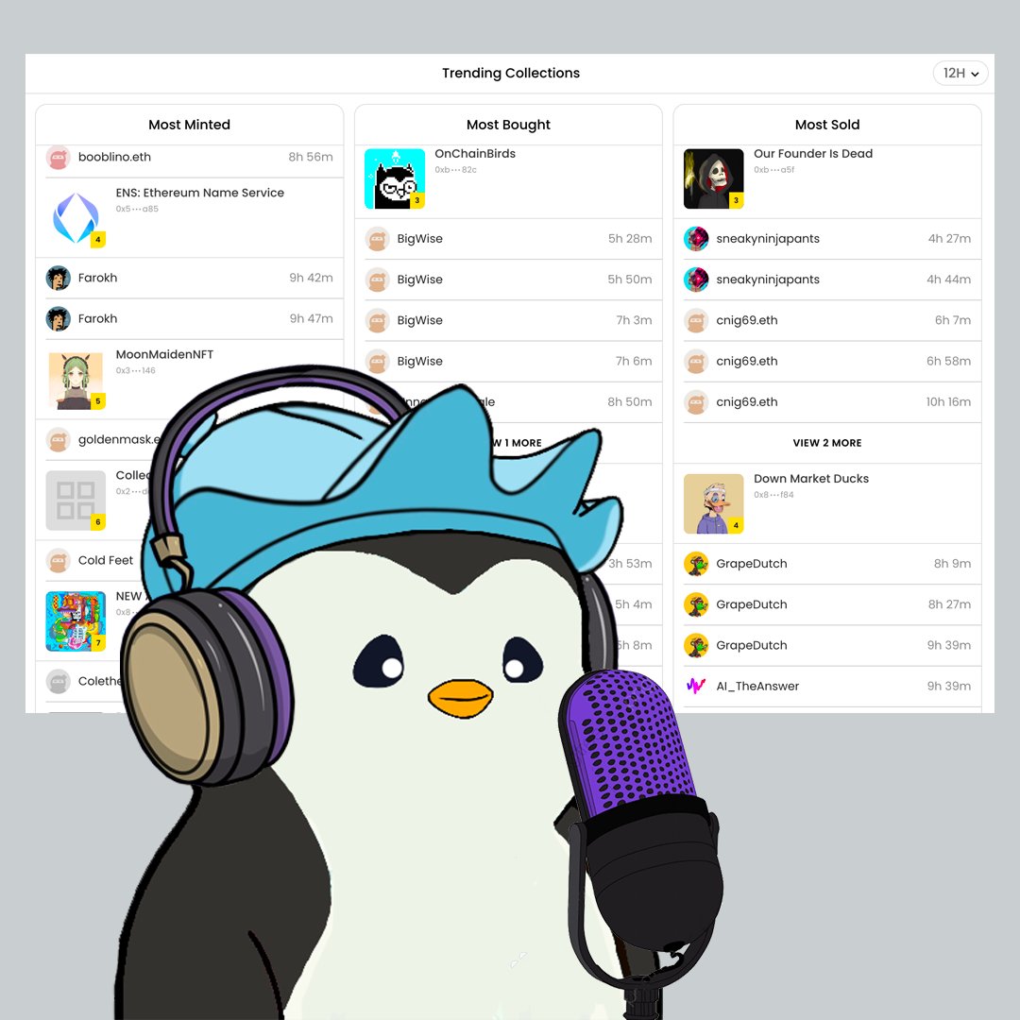
Task: Open the ENS: Ethereum Name Service logo thumbnail
Action: (76, 218)
